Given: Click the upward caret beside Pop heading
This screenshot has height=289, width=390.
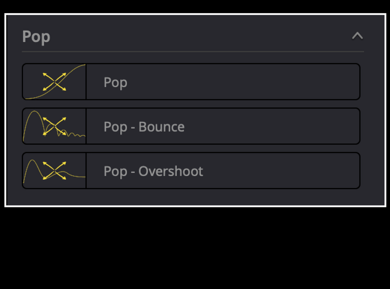Looking at the screenshot, I should click(357, 36).
